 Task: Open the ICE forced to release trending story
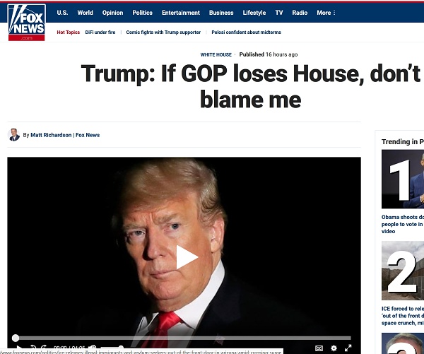[x=403, y=316]
